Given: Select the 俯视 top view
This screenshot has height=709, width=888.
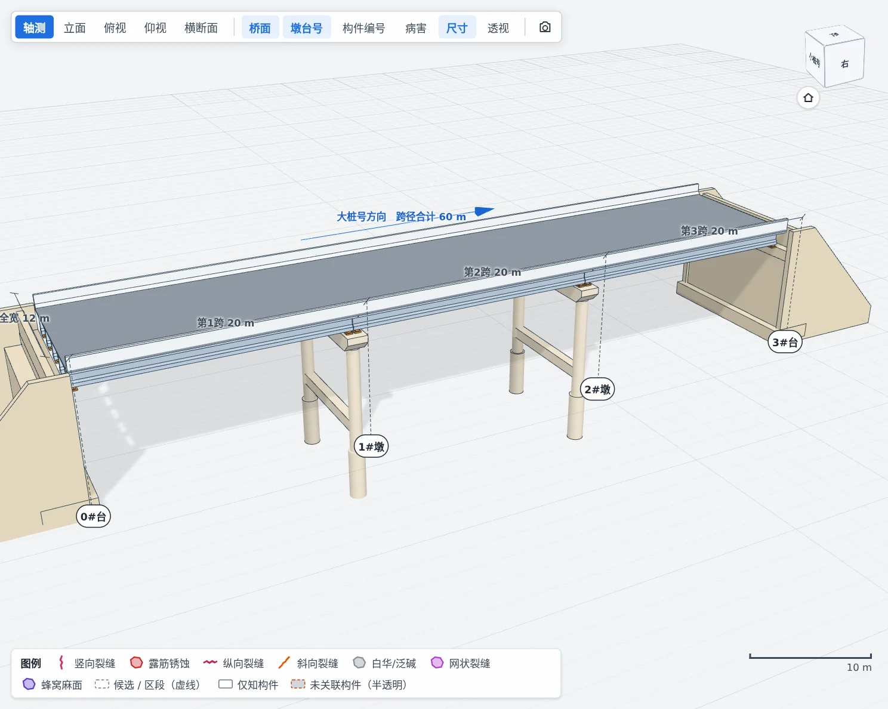Looking at the screenshot, I should tap(115, 27).
